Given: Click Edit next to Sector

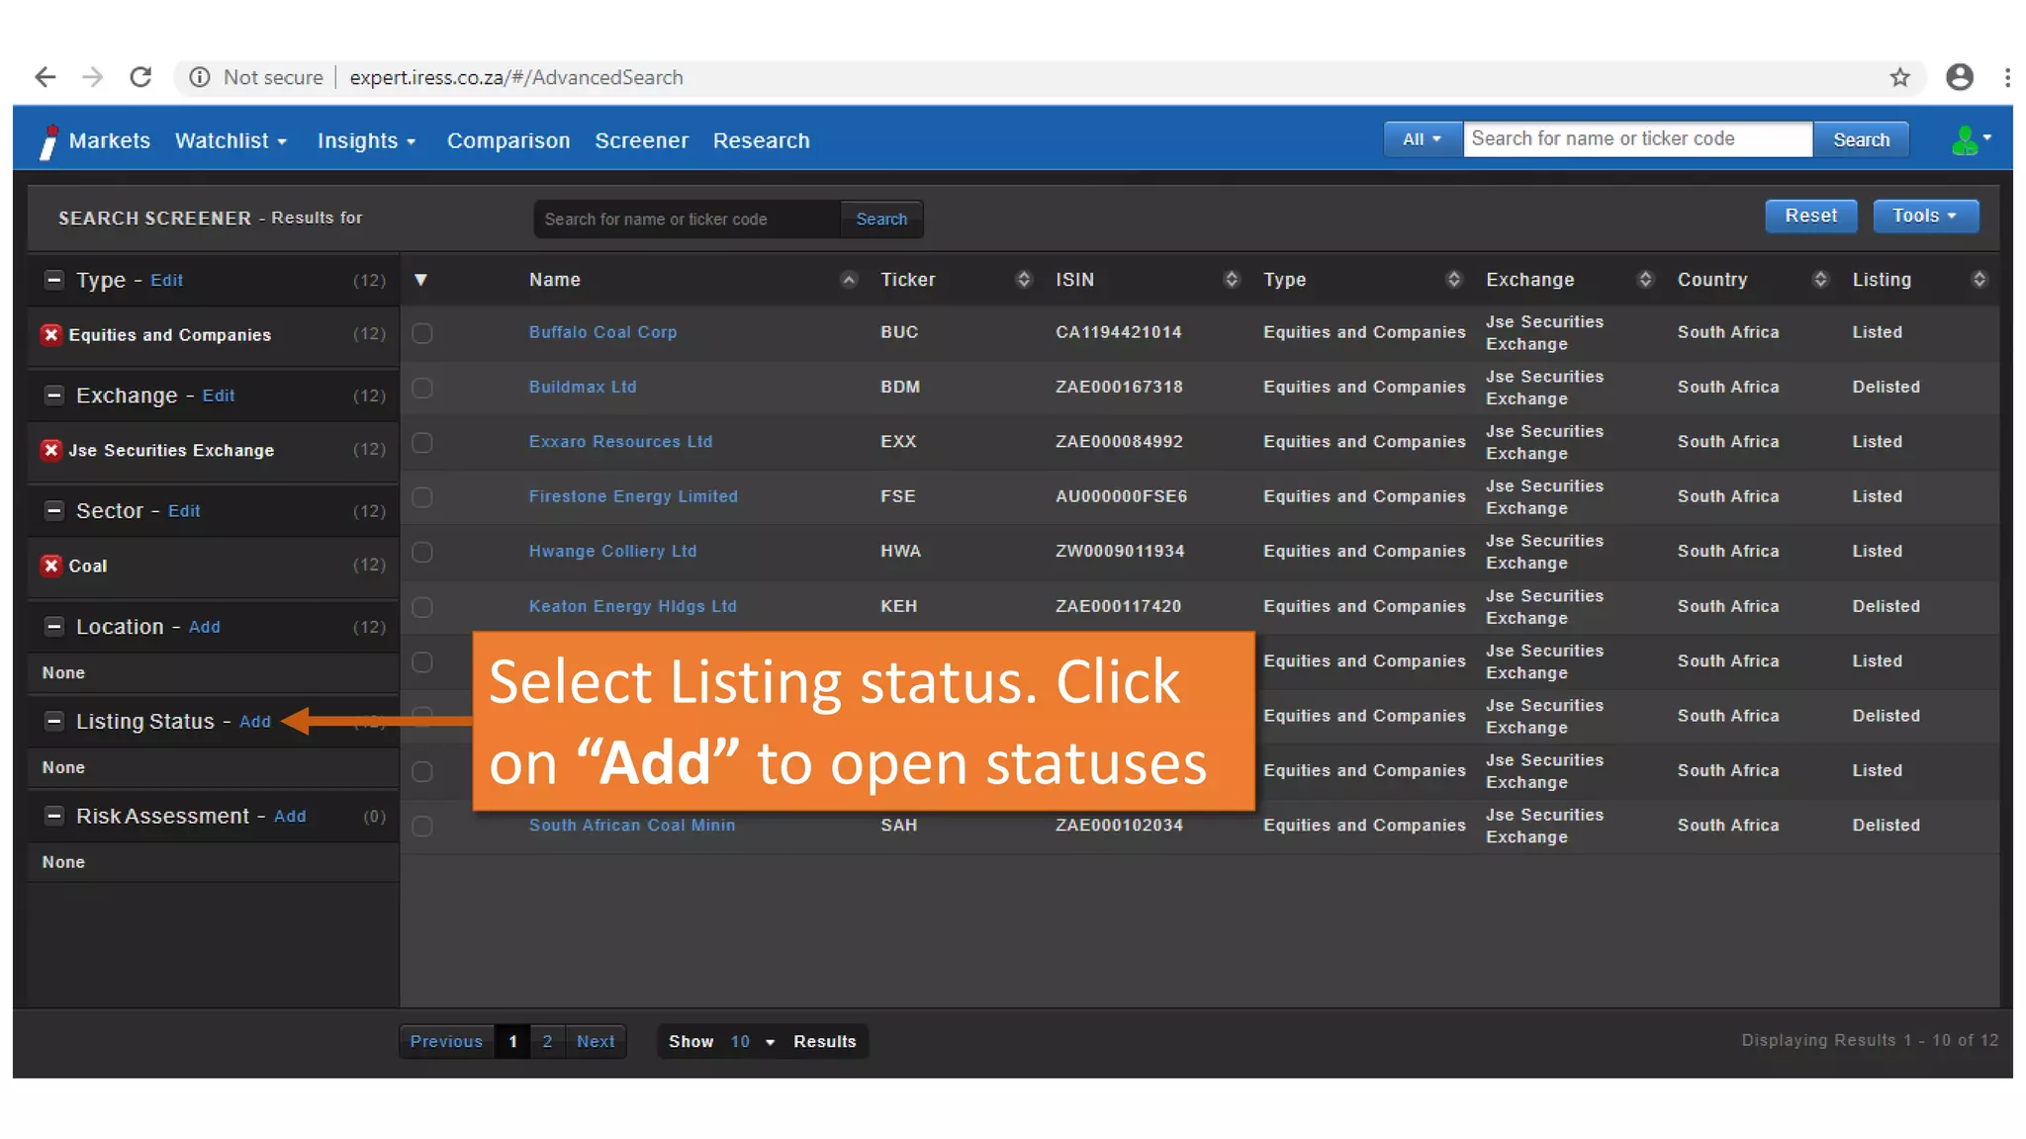Looking at the screenshot, I should coord(184,511).
